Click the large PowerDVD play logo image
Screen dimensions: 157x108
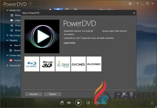42,36
